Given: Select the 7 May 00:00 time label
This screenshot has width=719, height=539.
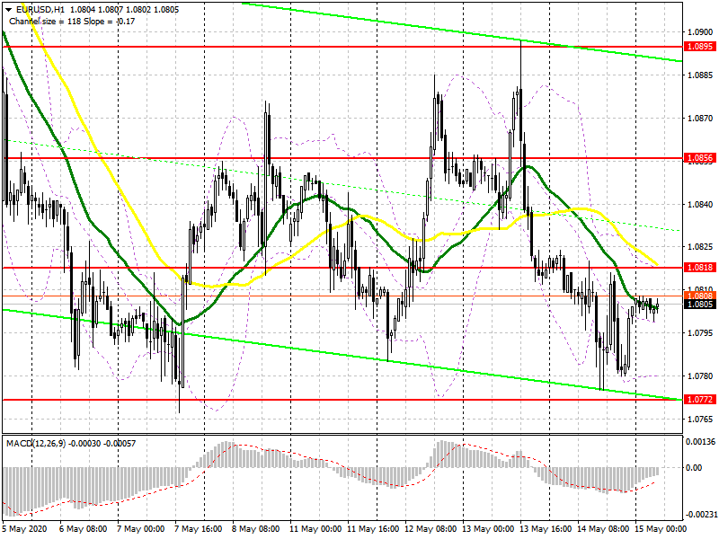Looking at the screenshot, I should (141, 529).
